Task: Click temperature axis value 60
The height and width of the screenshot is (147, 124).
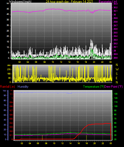Action: point(115,123)
